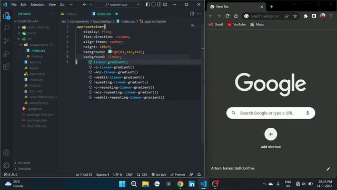
Task: Open the File menu
Action: click(14, 5)
